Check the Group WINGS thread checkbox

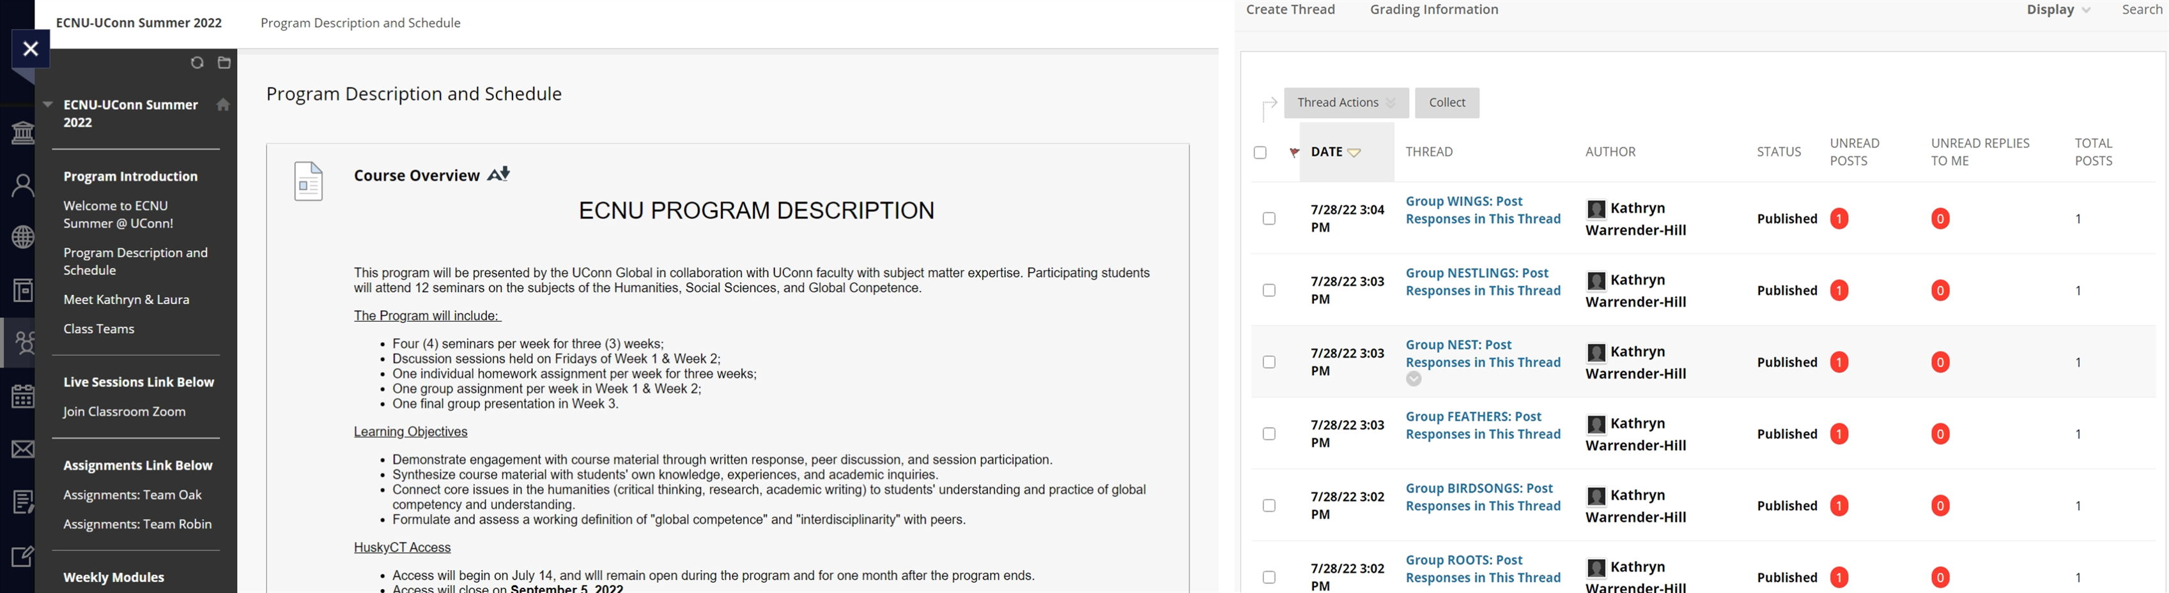(1269, 219)
